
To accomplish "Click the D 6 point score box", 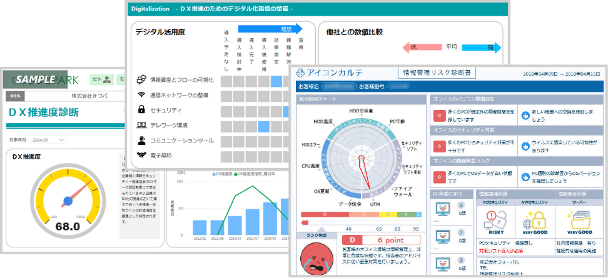I will pyautogui.click(x=382, y=240).
